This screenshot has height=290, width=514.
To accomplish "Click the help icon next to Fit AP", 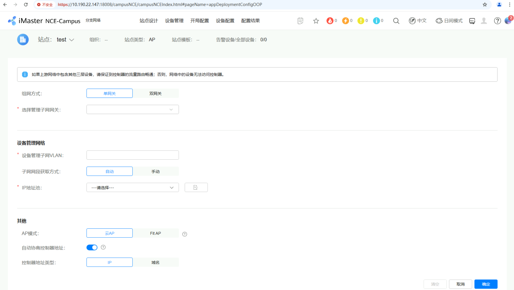I will click(185, 234).
